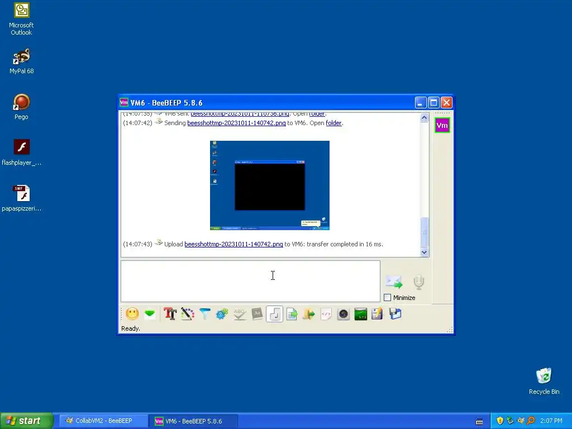572x429 pixels.
Task: Take a screenshot with the camera icon
Action: click(344, 314)
